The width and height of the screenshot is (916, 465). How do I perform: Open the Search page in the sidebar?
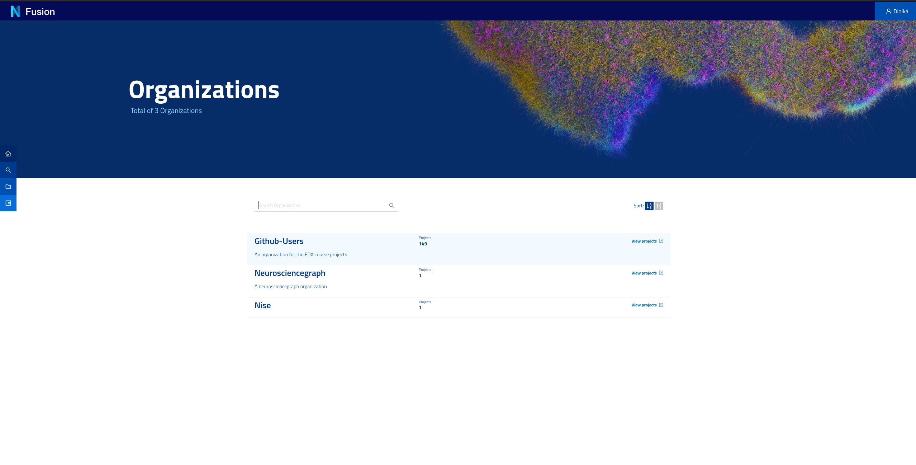pos(8,170)
